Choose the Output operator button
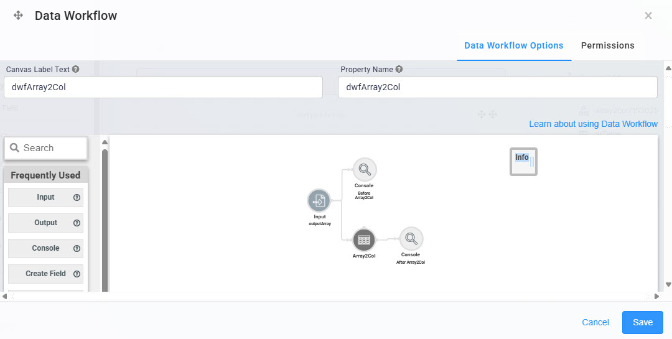Screen dimensions: 672x339 [45, 223]
